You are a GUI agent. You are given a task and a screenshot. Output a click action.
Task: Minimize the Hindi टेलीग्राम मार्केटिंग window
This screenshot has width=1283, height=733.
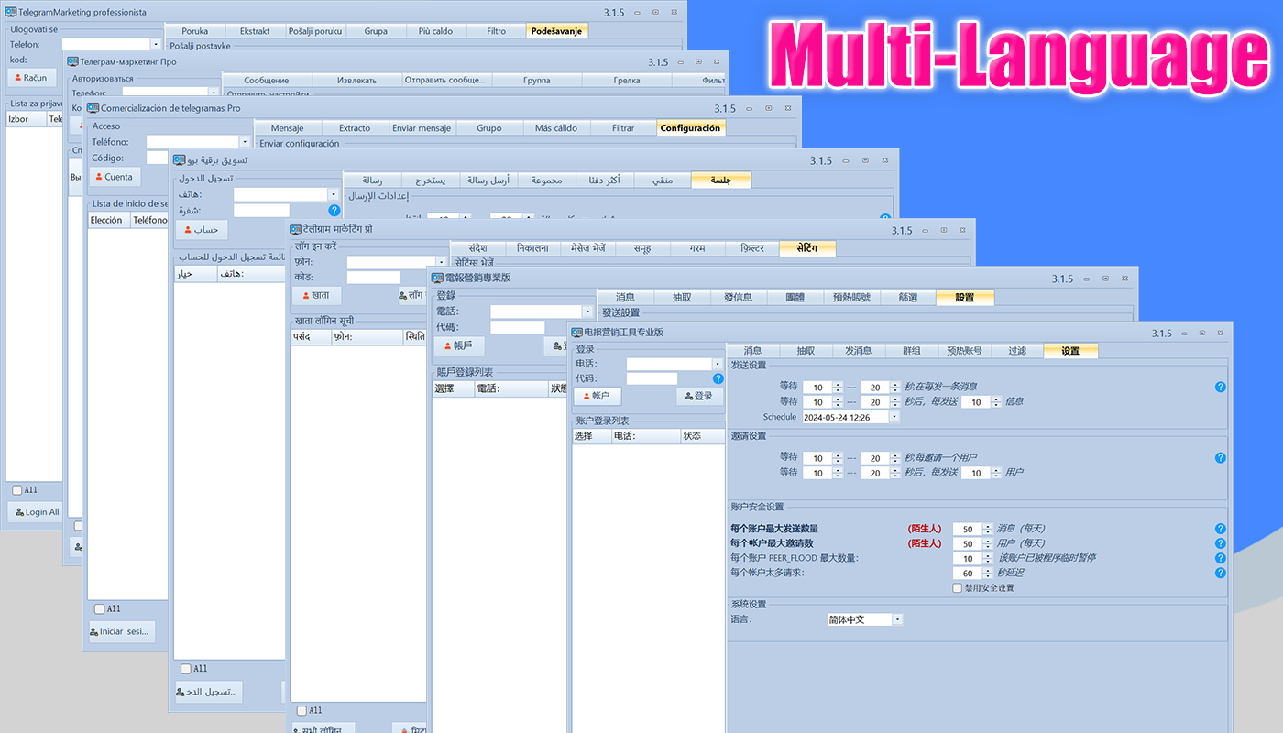coord(924,230)
